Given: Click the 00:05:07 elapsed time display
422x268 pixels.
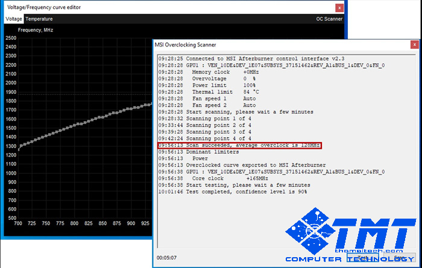Looking at the screenshot, I should 166,258.
